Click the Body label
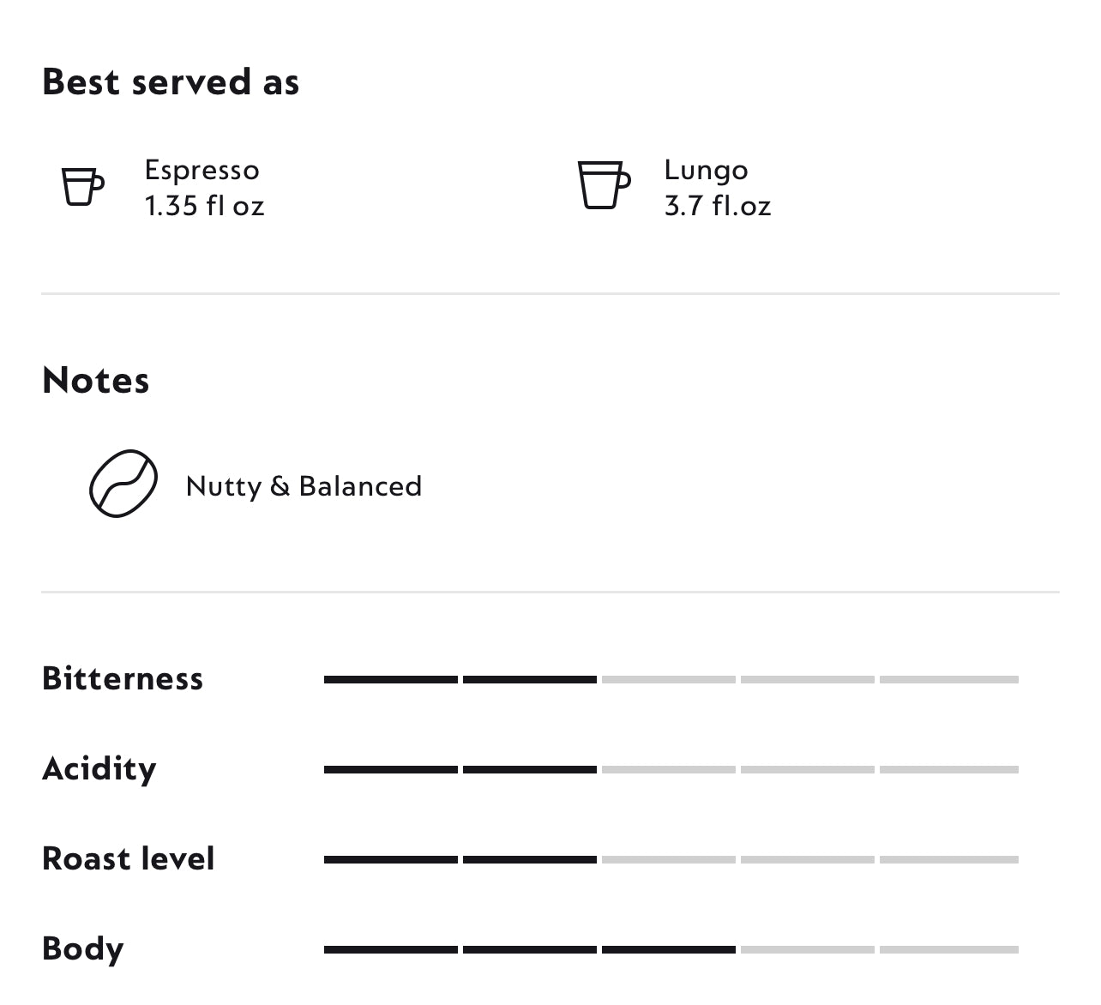The image size is (1101, 1005). pos(82,948)
